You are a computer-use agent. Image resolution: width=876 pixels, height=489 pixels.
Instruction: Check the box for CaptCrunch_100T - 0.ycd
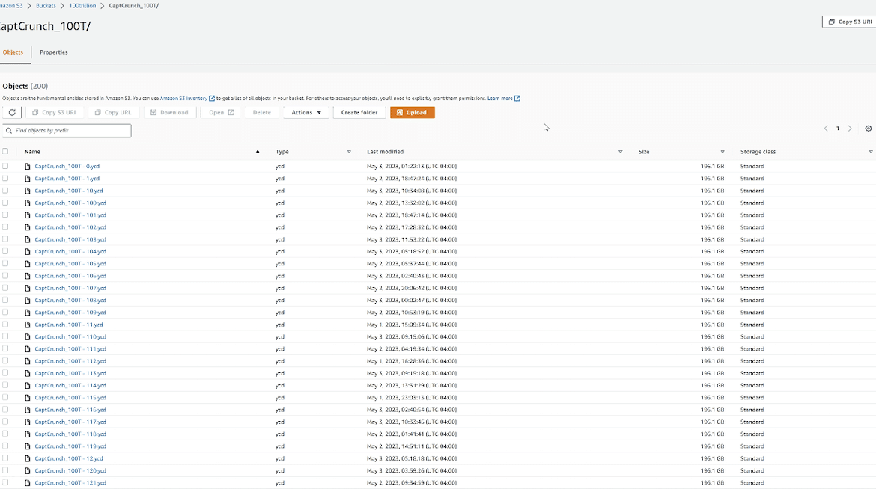point(5,166)
